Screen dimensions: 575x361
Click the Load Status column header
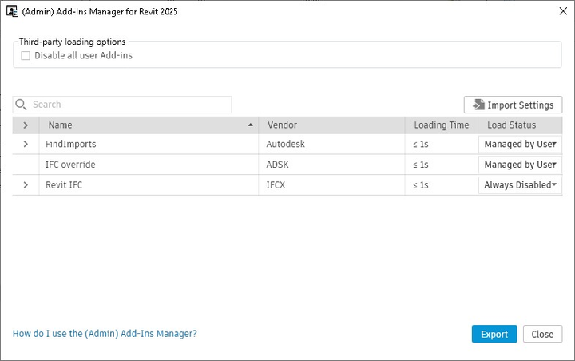coord(511,125)
